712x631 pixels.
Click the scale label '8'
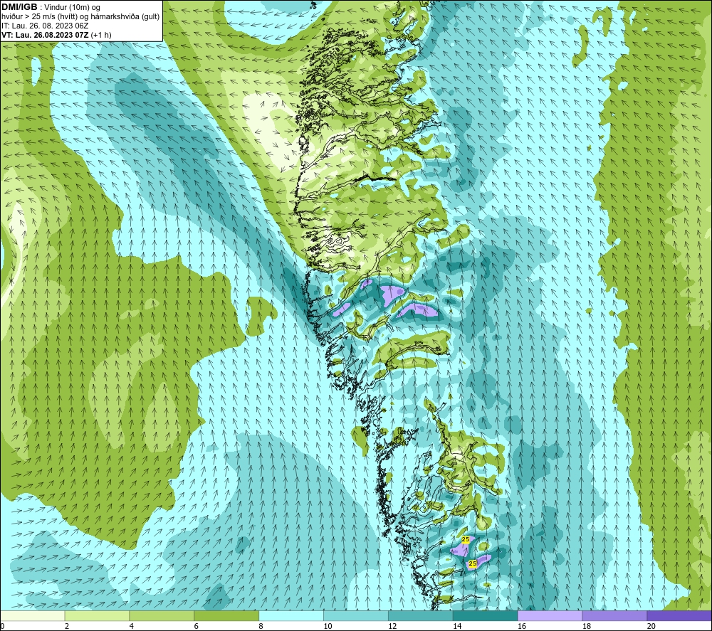[261, 627]
